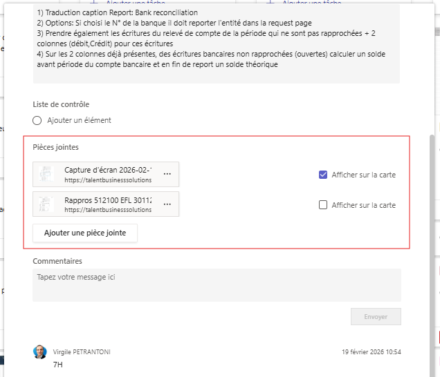Viewport: 440px width, 377px height.
Task: Click the Virgile PETRANTONI commenter name
Action: 82,352
